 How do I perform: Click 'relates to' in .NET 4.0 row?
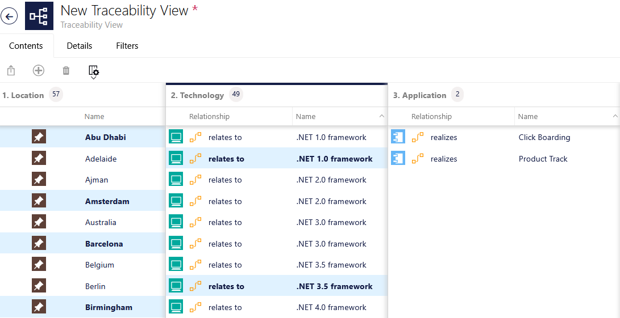pyautogui.click(x=225, y=307)
